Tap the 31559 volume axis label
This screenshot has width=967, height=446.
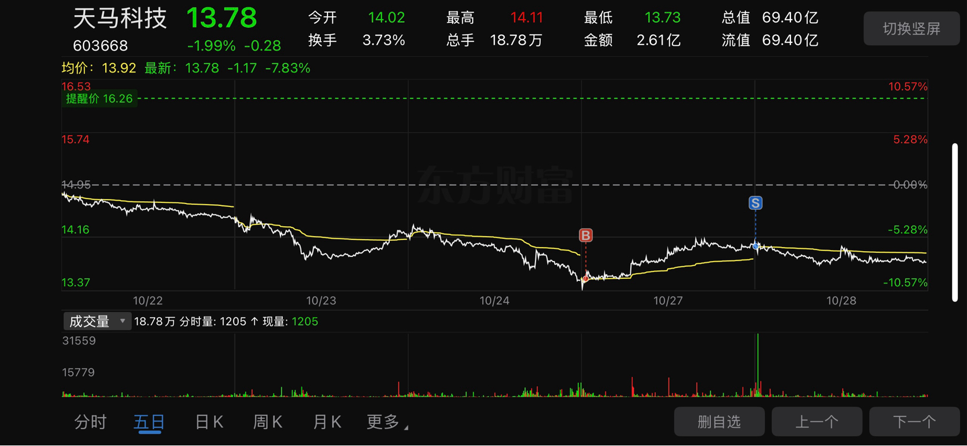pyautogui.click(x=79, y=340)
